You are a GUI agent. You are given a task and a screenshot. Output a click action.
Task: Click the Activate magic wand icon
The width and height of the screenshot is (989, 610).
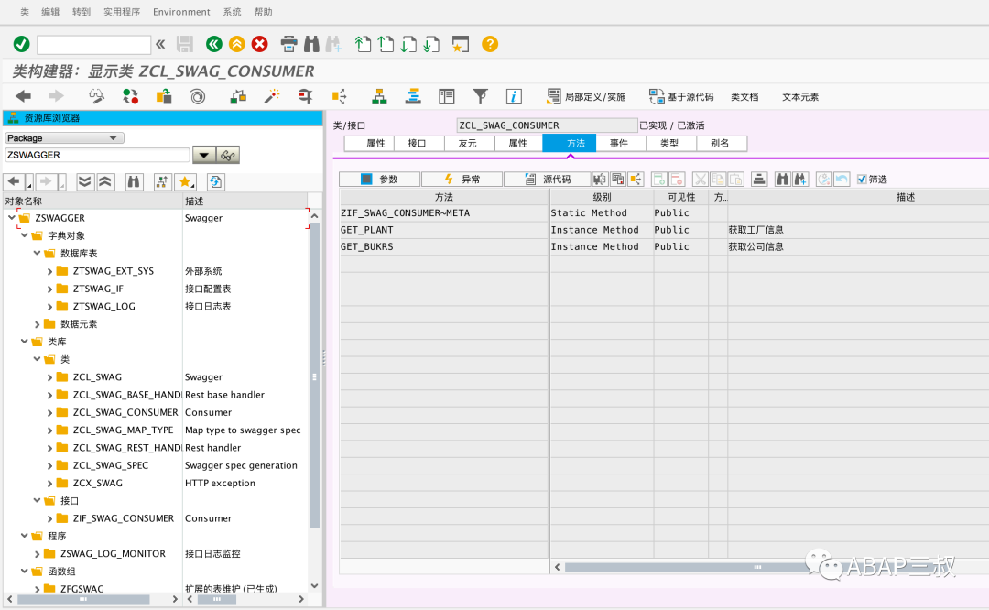[x=271, y=96]
